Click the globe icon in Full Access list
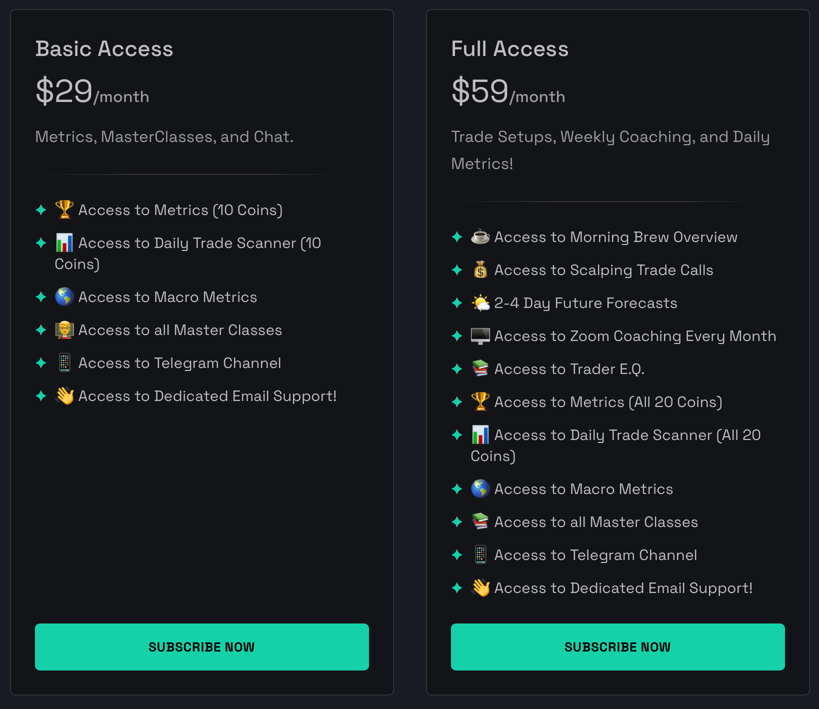The image size is (819, 709). point(480,489)
